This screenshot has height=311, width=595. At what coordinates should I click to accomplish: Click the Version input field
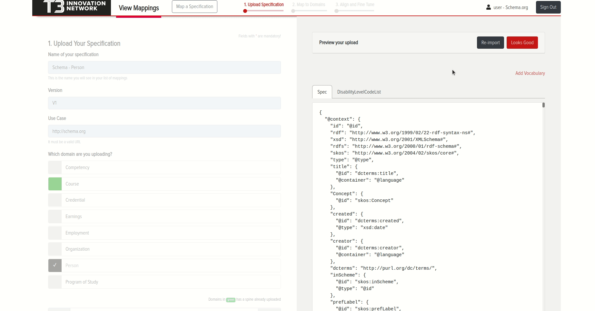pos(164,103)
